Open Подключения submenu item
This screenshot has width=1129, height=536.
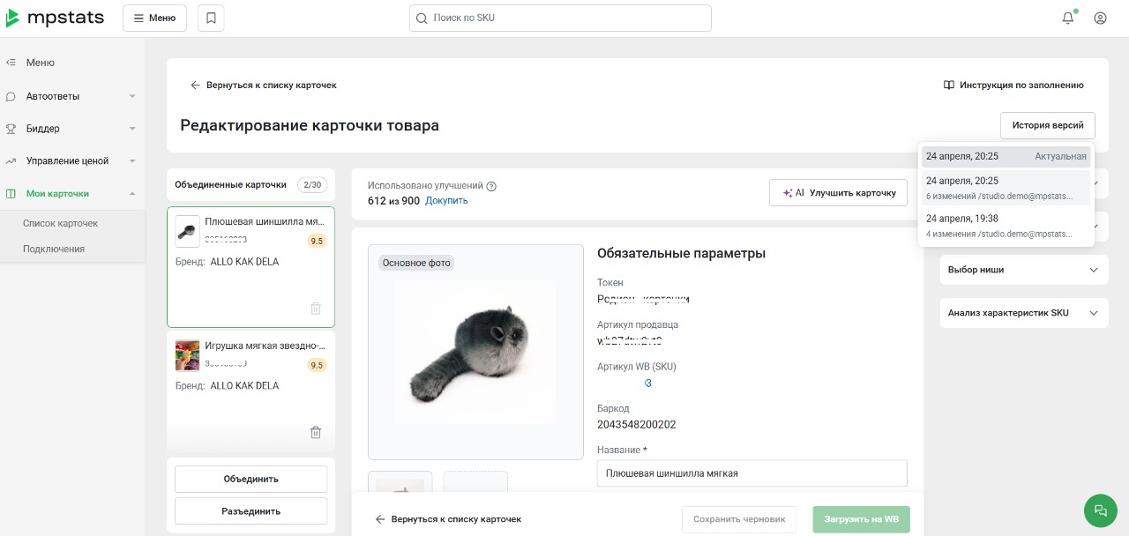pyautogui.click(x=54, y=249)
